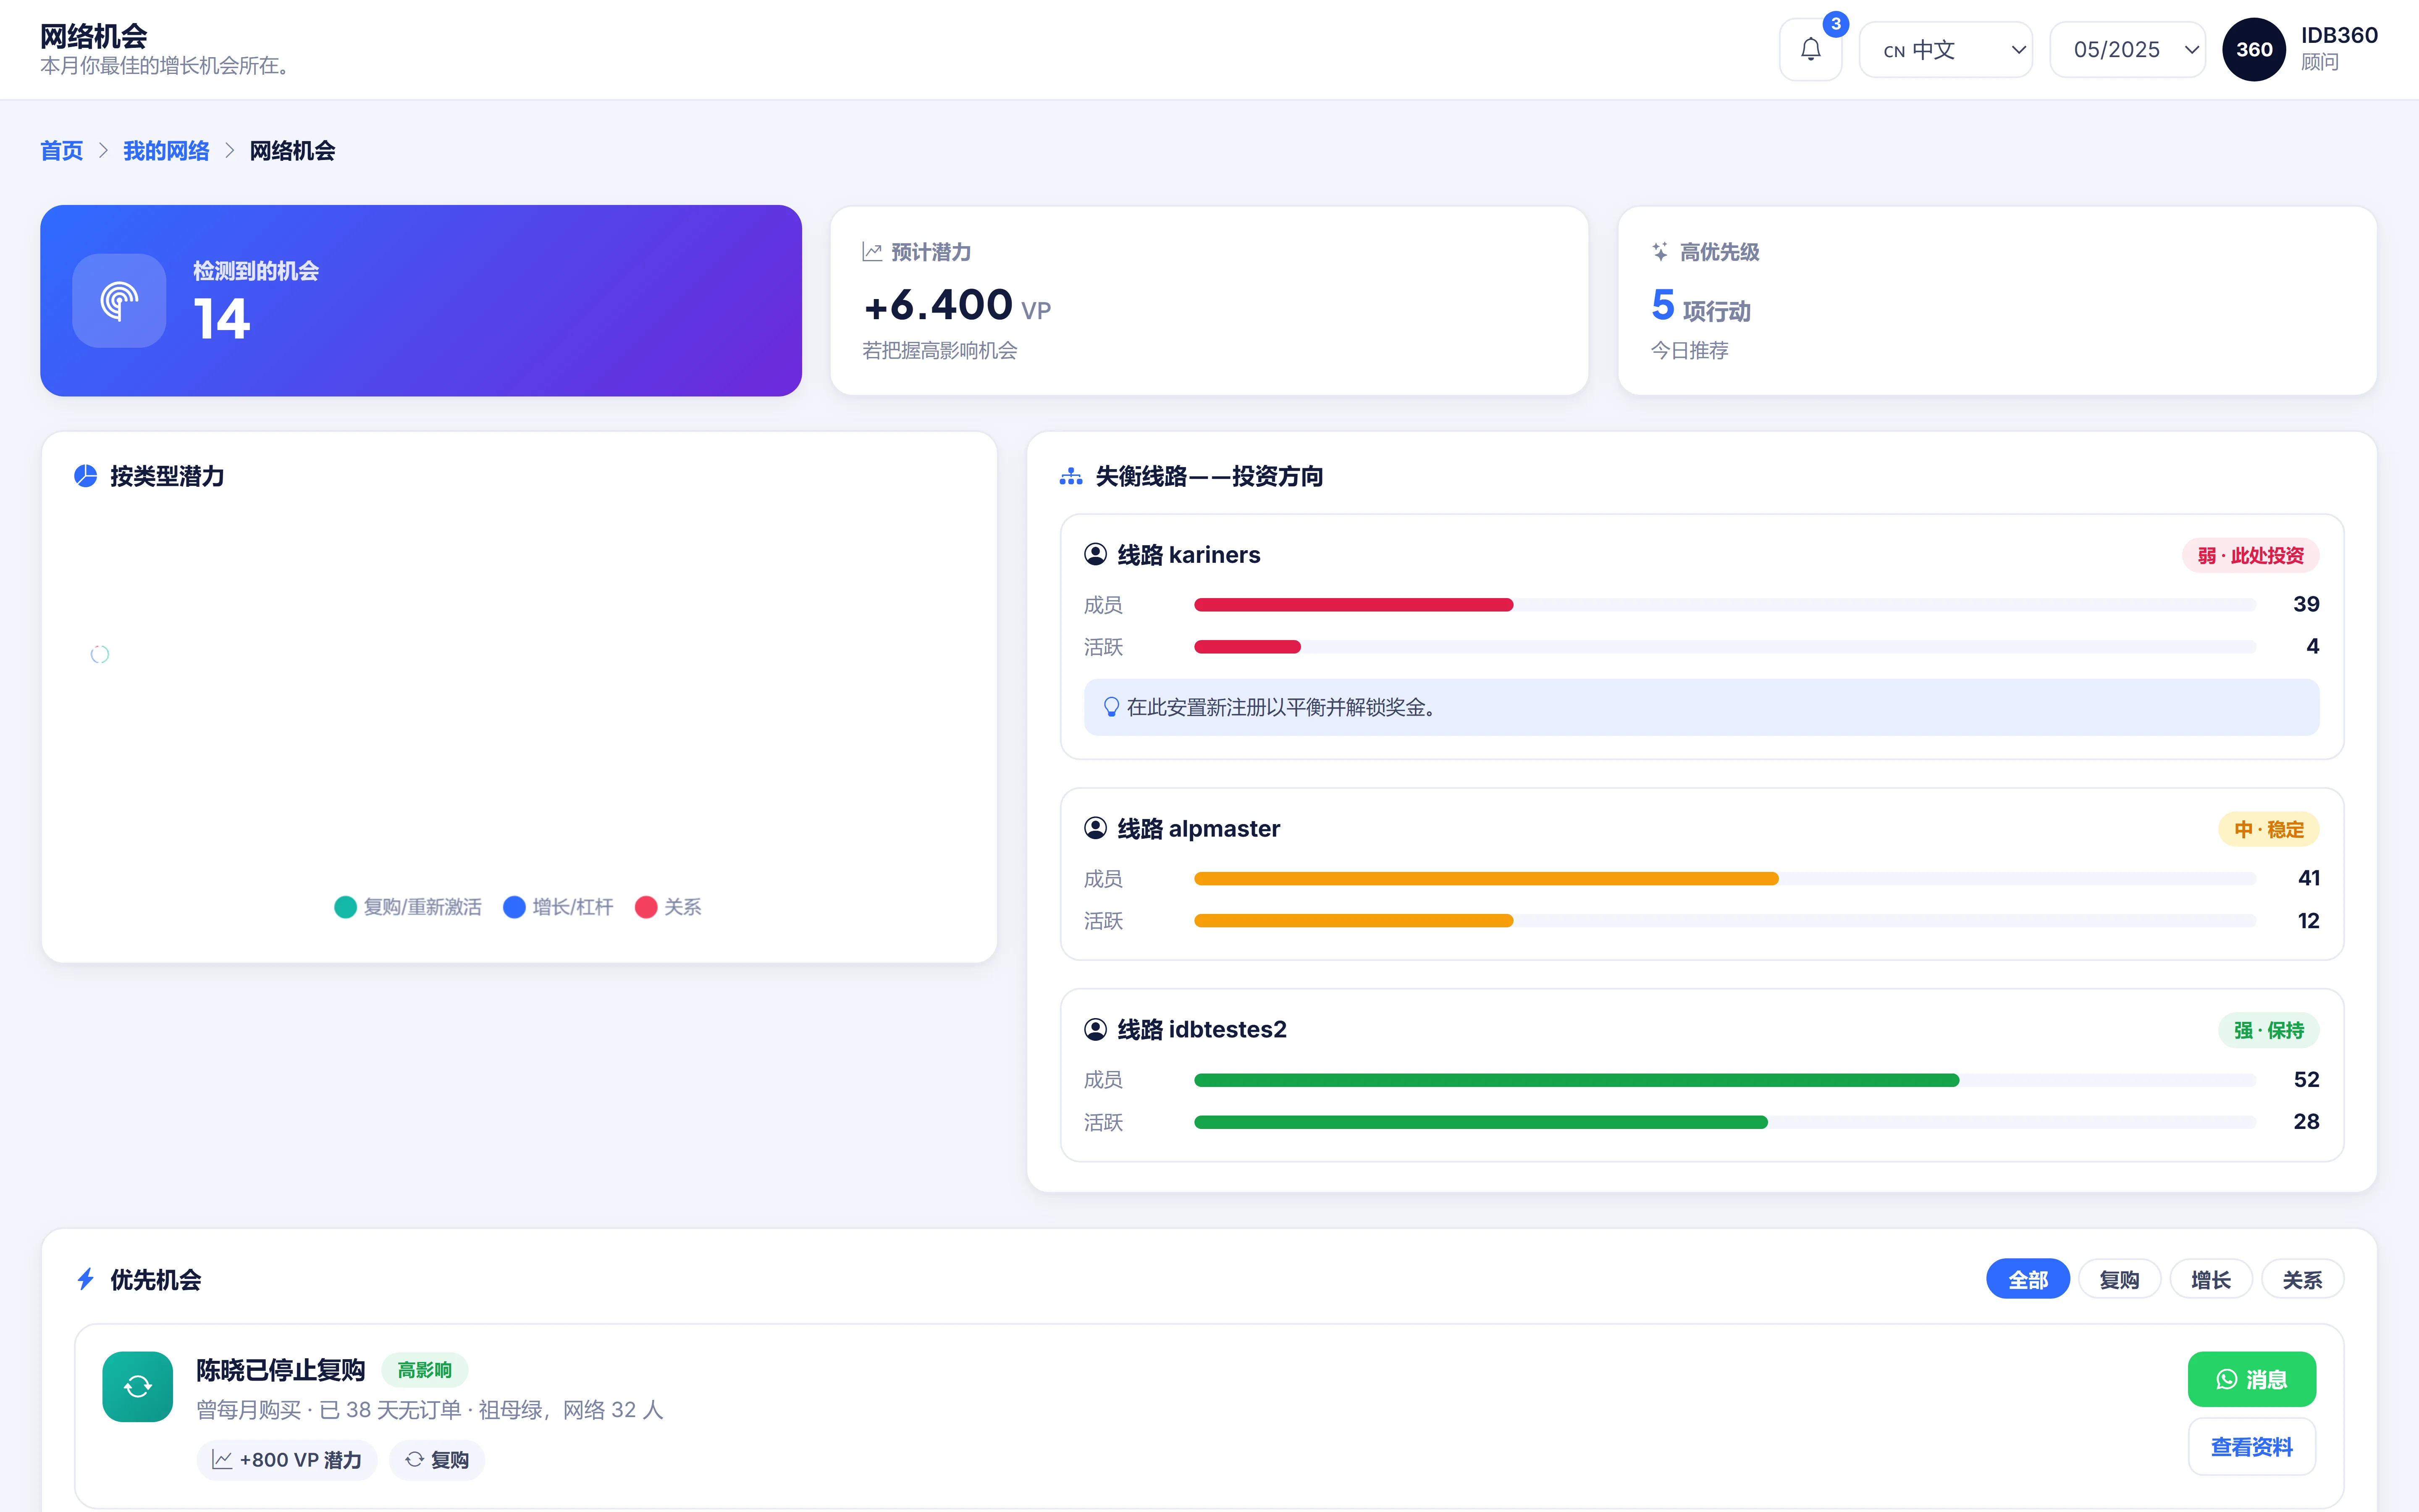Image resolution: width=2419 pixels, height=1512 pixels.
Task: Click the user icon beside 线路 kariners
Action: click(x=1096, y=555)
